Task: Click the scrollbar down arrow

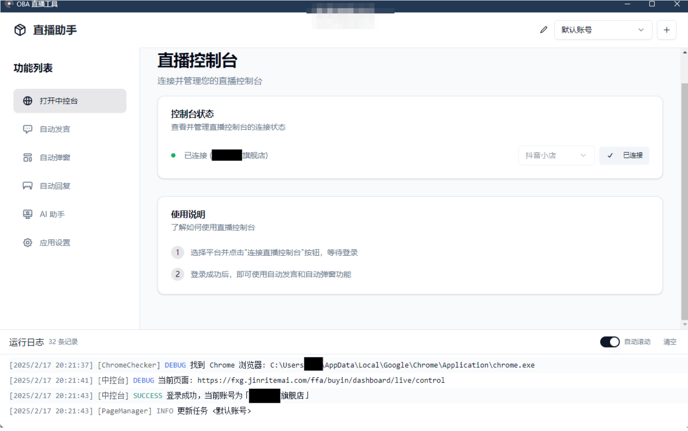Action: pos(685,325)
